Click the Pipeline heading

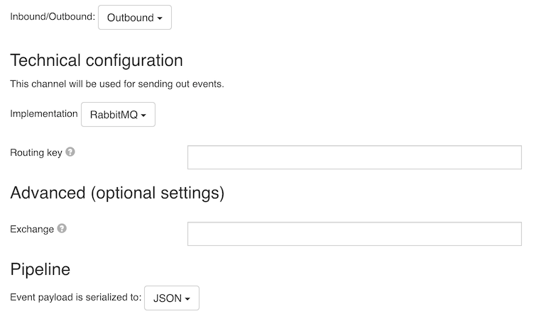[40, 269]
